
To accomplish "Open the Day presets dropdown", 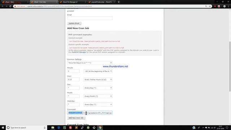I will pyautogui.click(x=98, y=88).
